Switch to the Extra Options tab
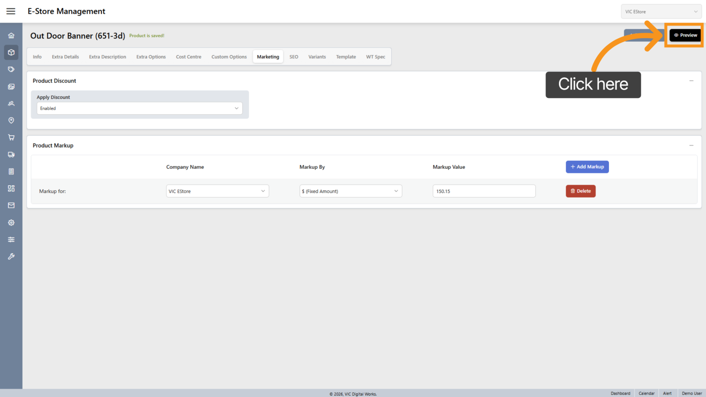This screenshot has height=397, width=706. [151, 57]
